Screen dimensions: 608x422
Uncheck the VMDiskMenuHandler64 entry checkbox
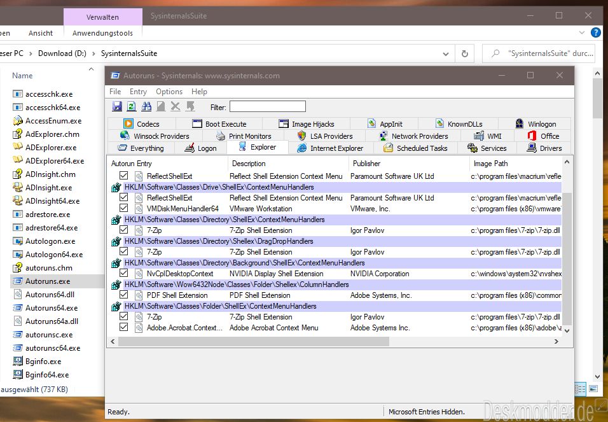pyautogui.click(x=123, y=208)
